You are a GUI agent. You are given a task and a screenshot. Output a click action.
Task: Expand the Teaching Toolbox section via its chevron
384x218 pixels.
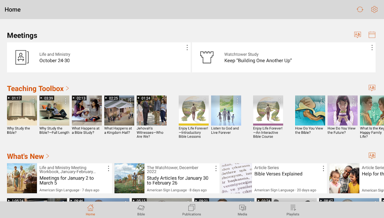(67, 88)
